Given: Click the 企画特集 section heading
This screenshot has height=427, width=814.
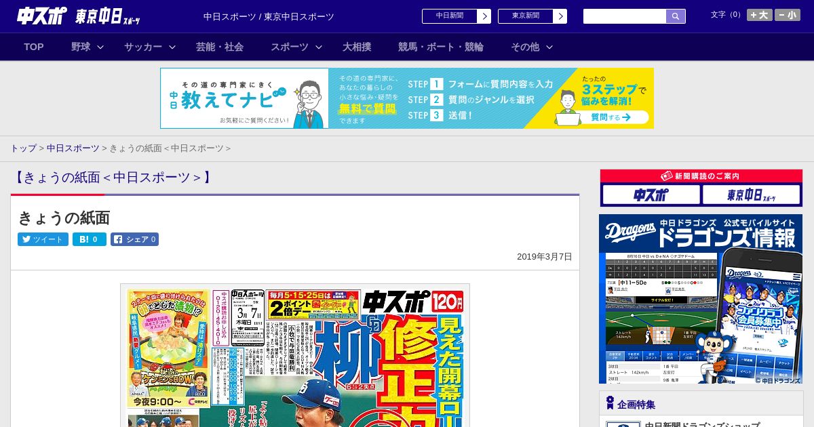Looking at the screenshot, I should point(636,405).
